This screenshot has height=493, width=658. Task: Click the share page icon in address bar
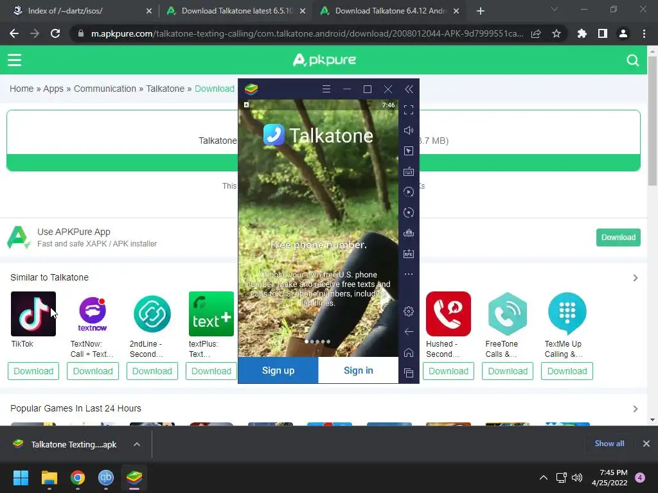pos(536,33)
